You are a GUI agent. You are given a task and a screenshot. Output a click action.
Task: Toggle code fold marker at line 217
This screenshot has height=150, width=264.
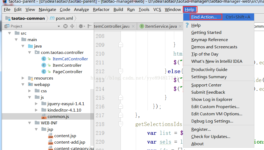121,115
